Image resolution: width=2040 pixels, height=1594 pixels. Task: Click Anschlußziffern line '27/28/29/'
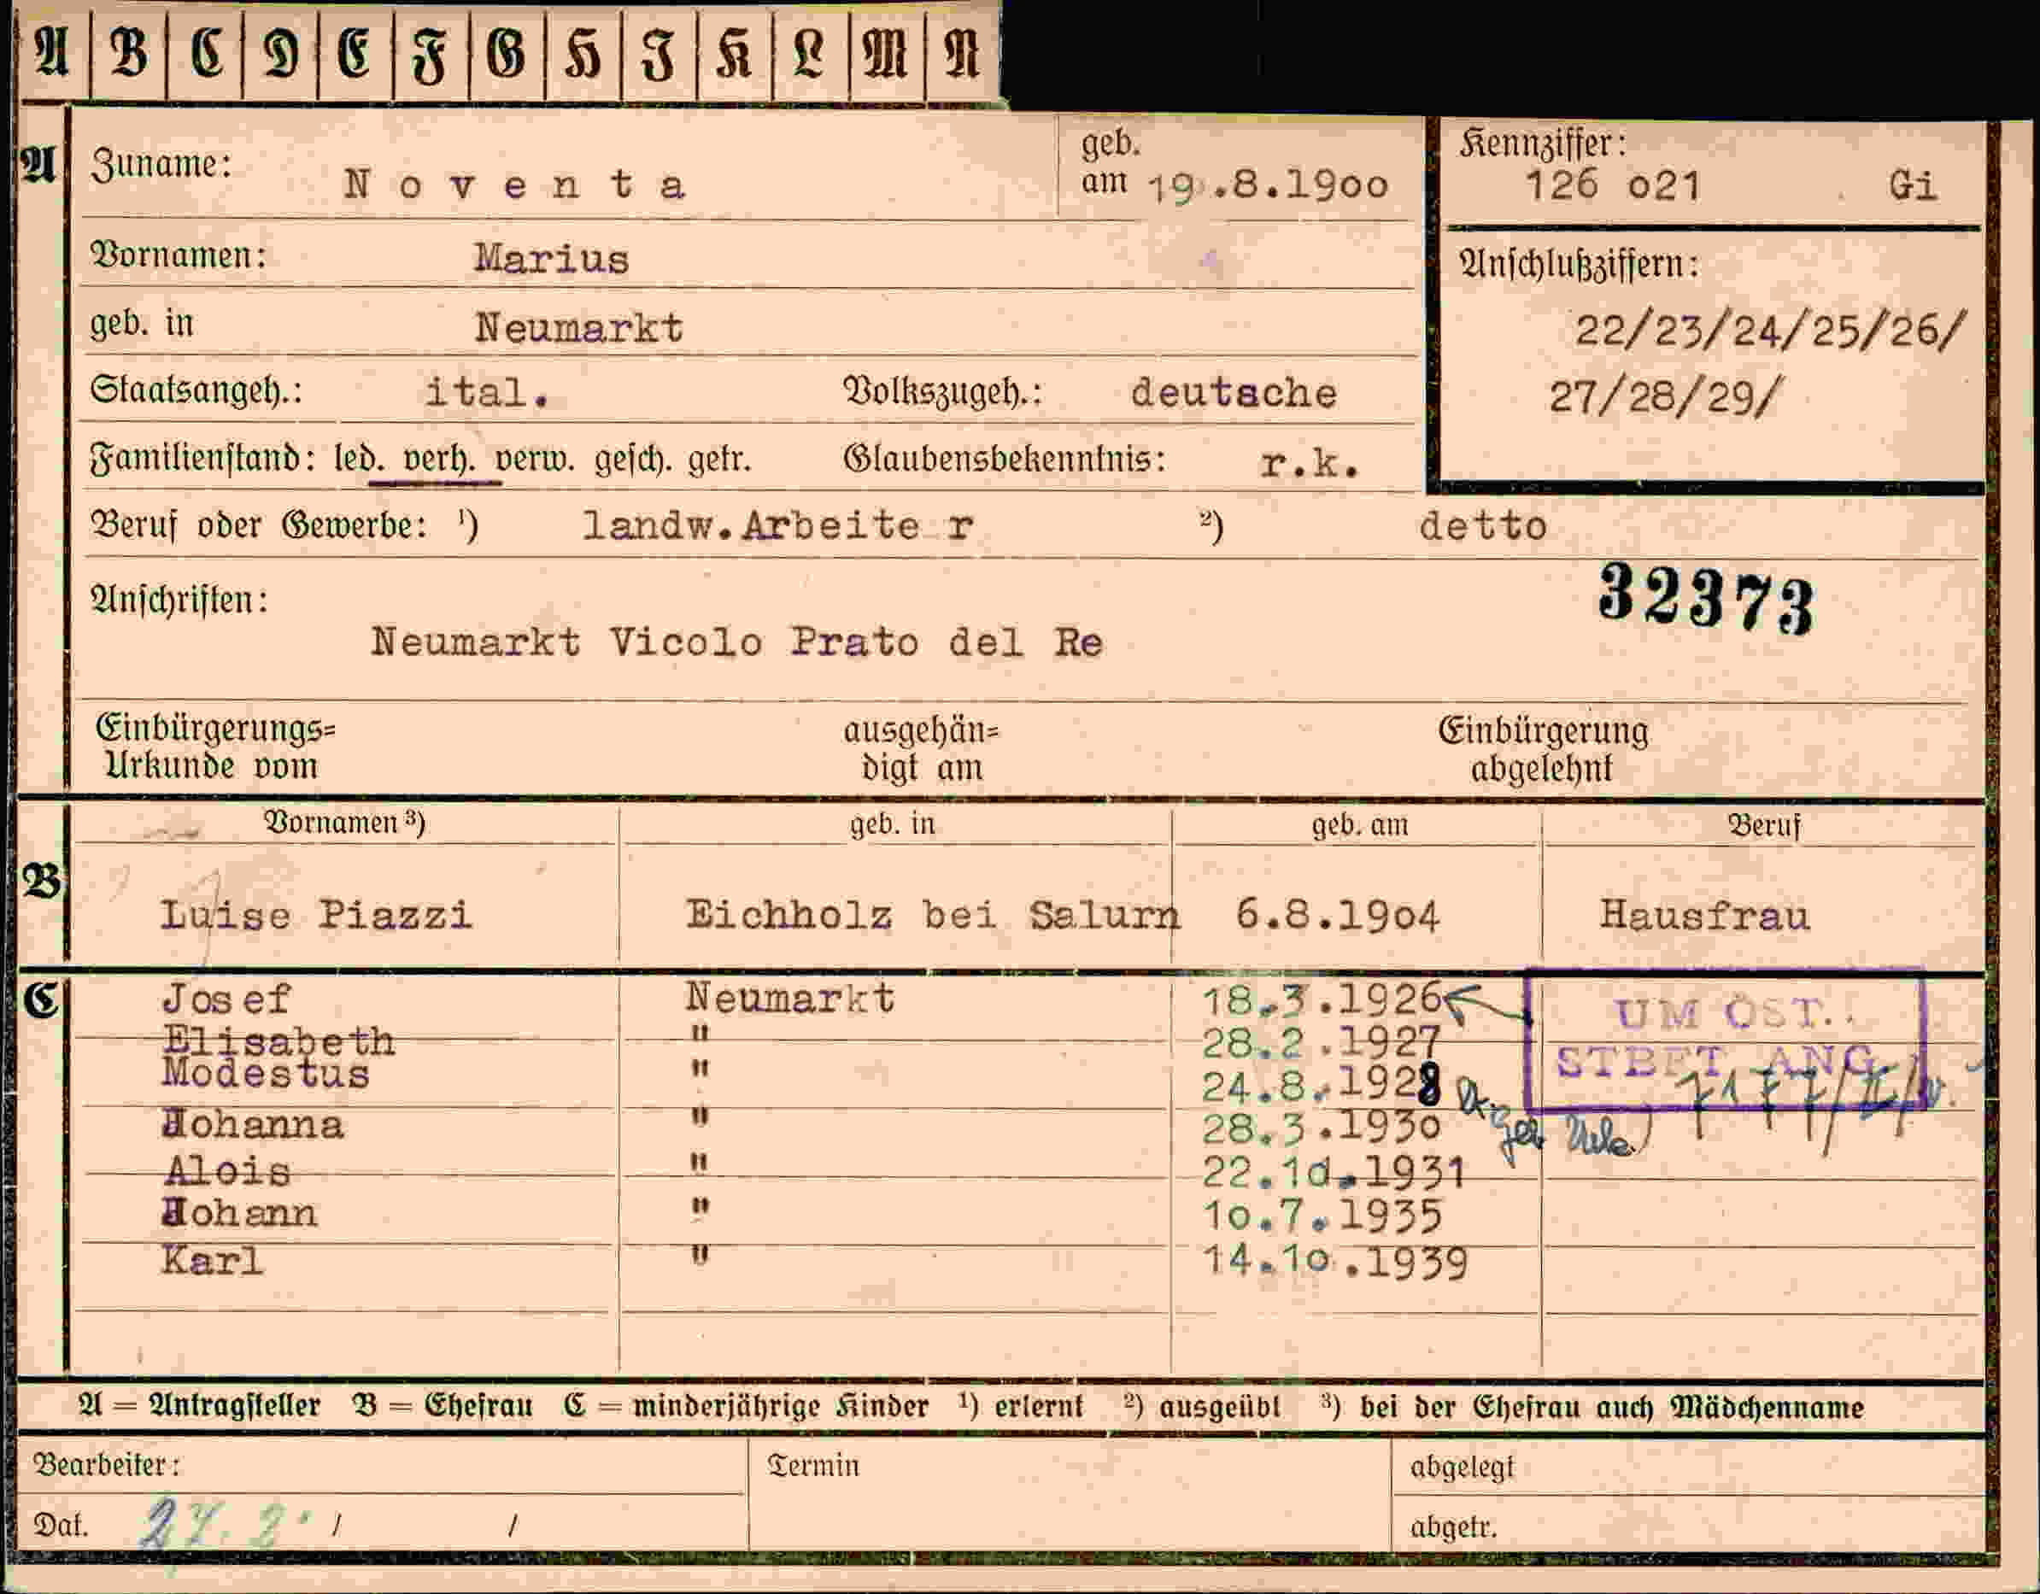pos(1668,397)
